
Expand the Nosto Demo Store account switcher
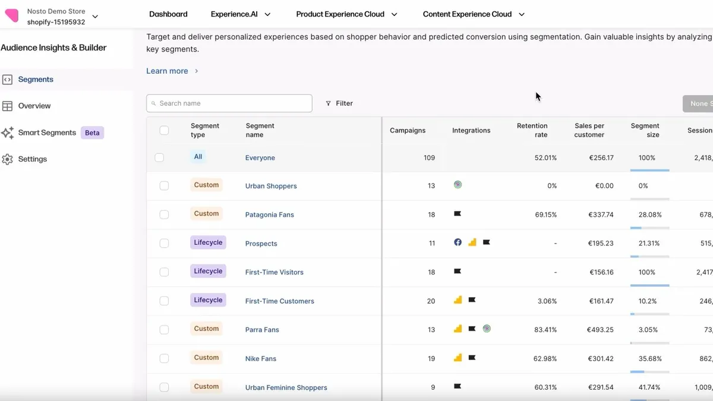point(95,17)
